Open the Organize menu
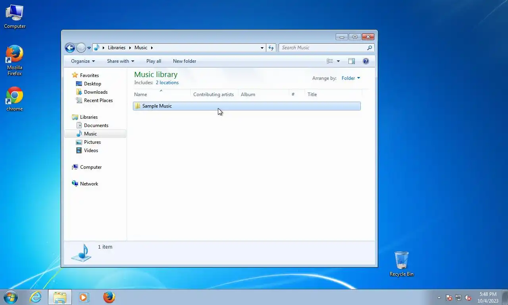 click(x=83, y=61)
